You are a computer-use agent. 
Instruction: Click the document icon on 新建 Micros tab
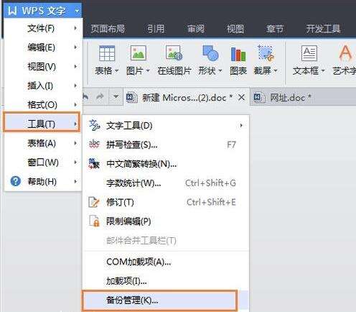pos(131,98)
